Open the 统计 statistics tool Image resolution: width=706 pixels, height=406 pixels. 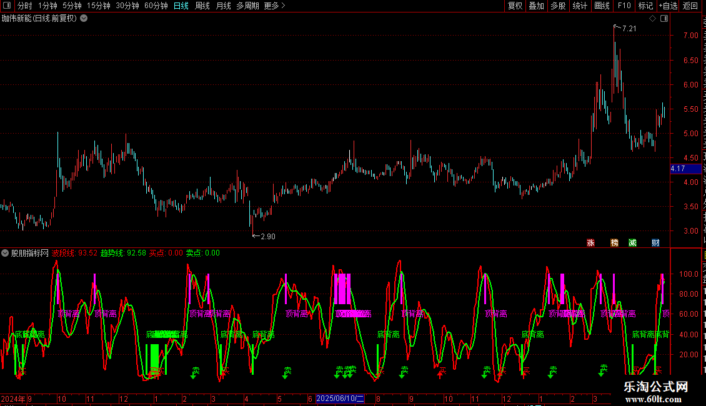click(x=579, y=6)
